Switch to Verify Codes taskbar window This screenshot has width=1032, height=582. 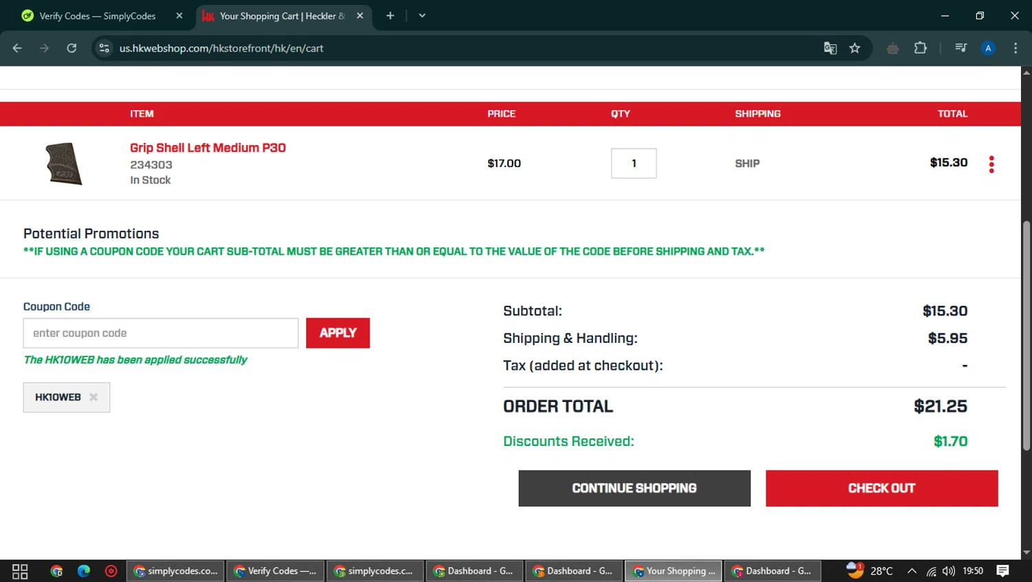pyautogui.click(x=275, y=571)
